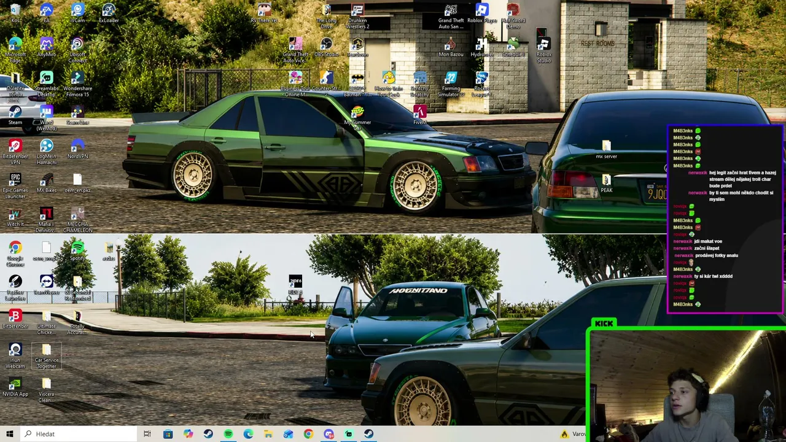This screenshot has width=786, height=442.
Task: Launch Drunken Wrestlers 2
Action: click(x=357, y=17)
